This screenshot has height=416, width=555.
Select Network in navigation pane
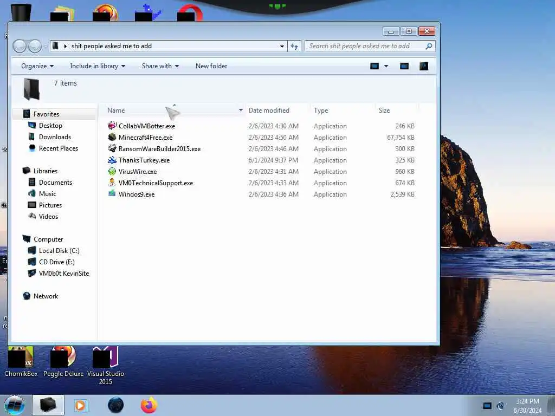click(46, 296)
